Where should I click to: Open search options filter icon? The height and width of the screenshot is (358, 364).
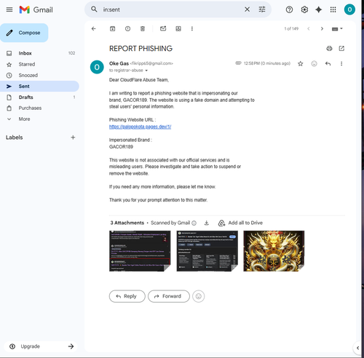(x=262, y=9)
